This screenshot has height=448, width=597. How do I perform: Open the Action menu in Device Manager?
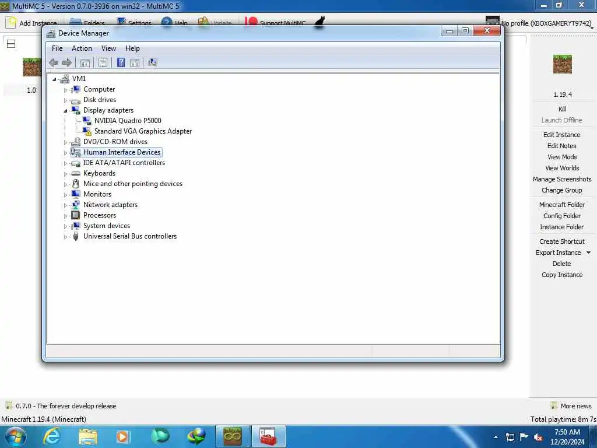[x=82, y=48]
